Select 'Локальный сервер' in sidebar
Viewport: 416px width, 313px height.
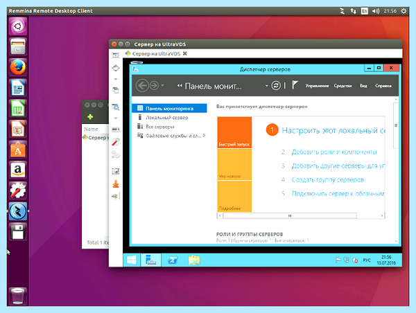[166, 118]
